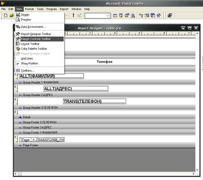Click the Group Header 3:ТЕЛЕФОН band marker
This screenshot has width=203, height=180.
[x=20, y=108]
